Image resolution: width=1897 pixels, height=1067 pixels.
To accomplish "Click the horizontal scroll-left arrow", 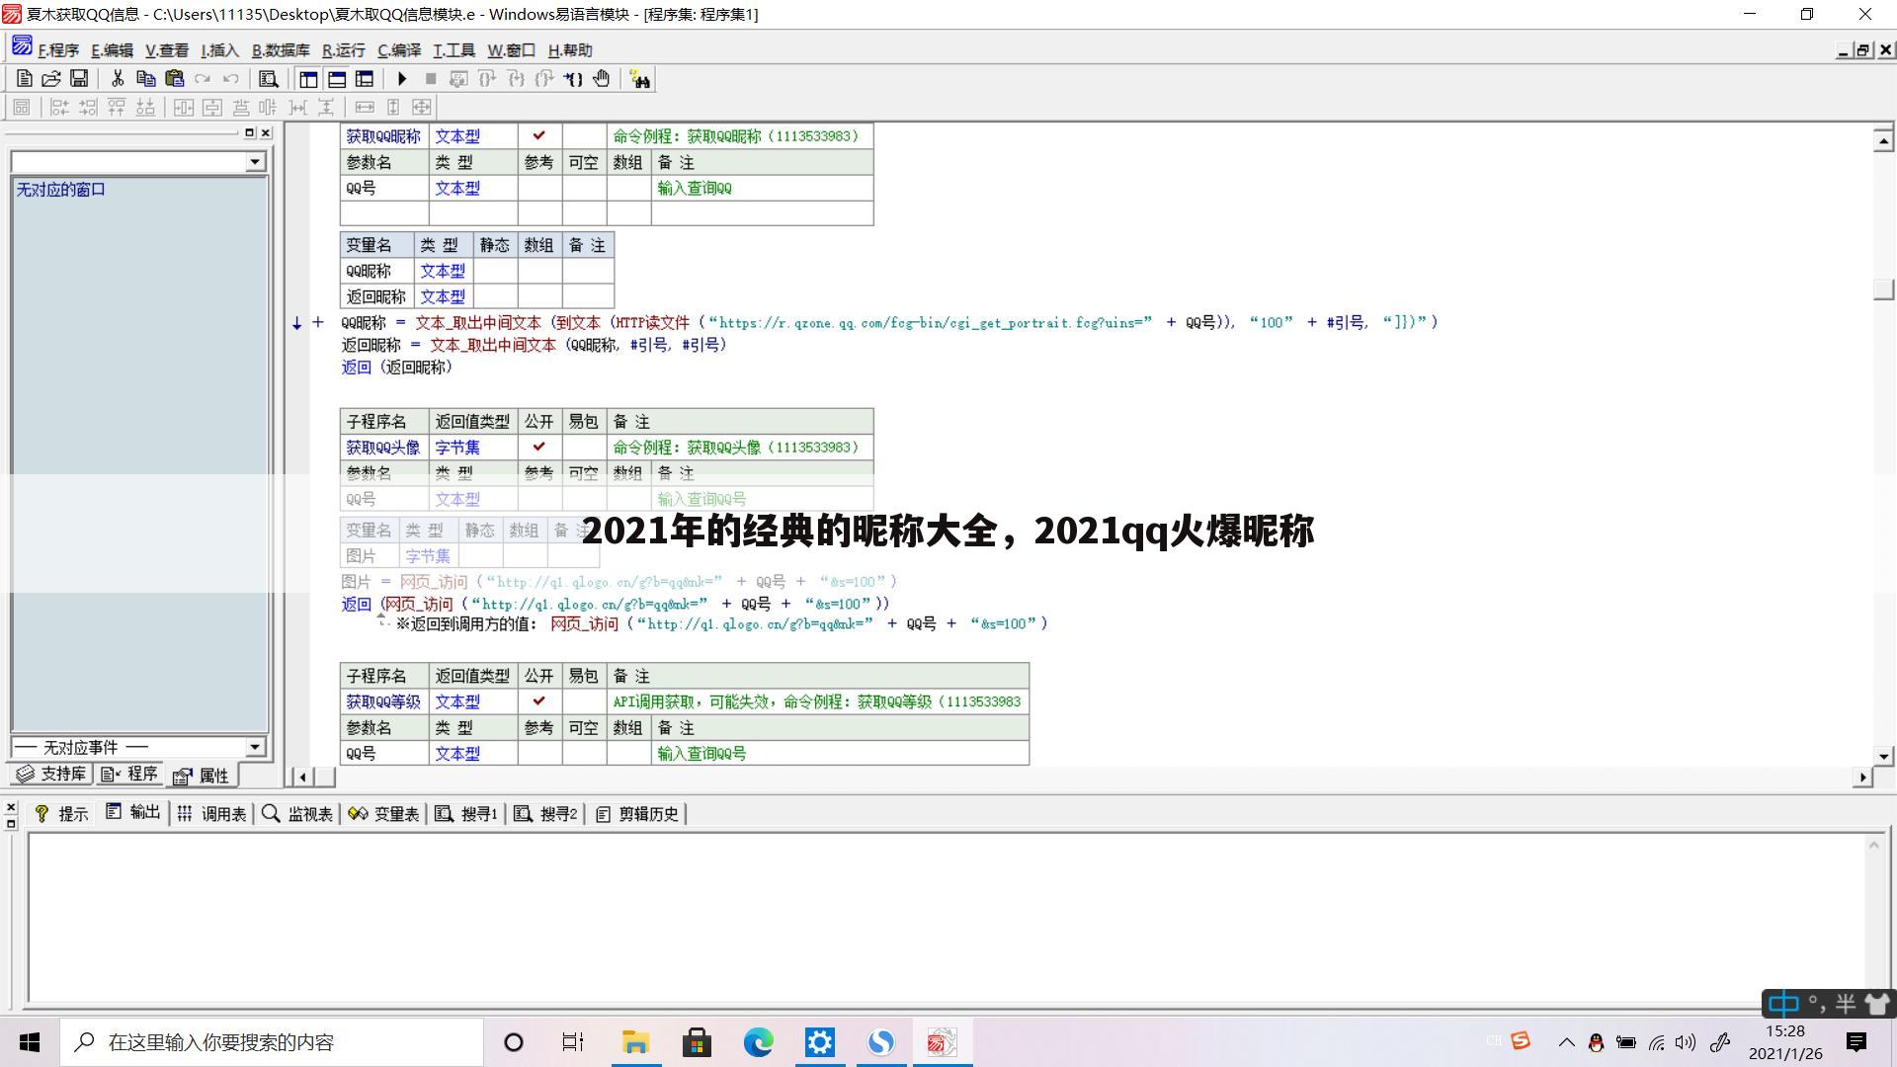I will tap(302, 778).
